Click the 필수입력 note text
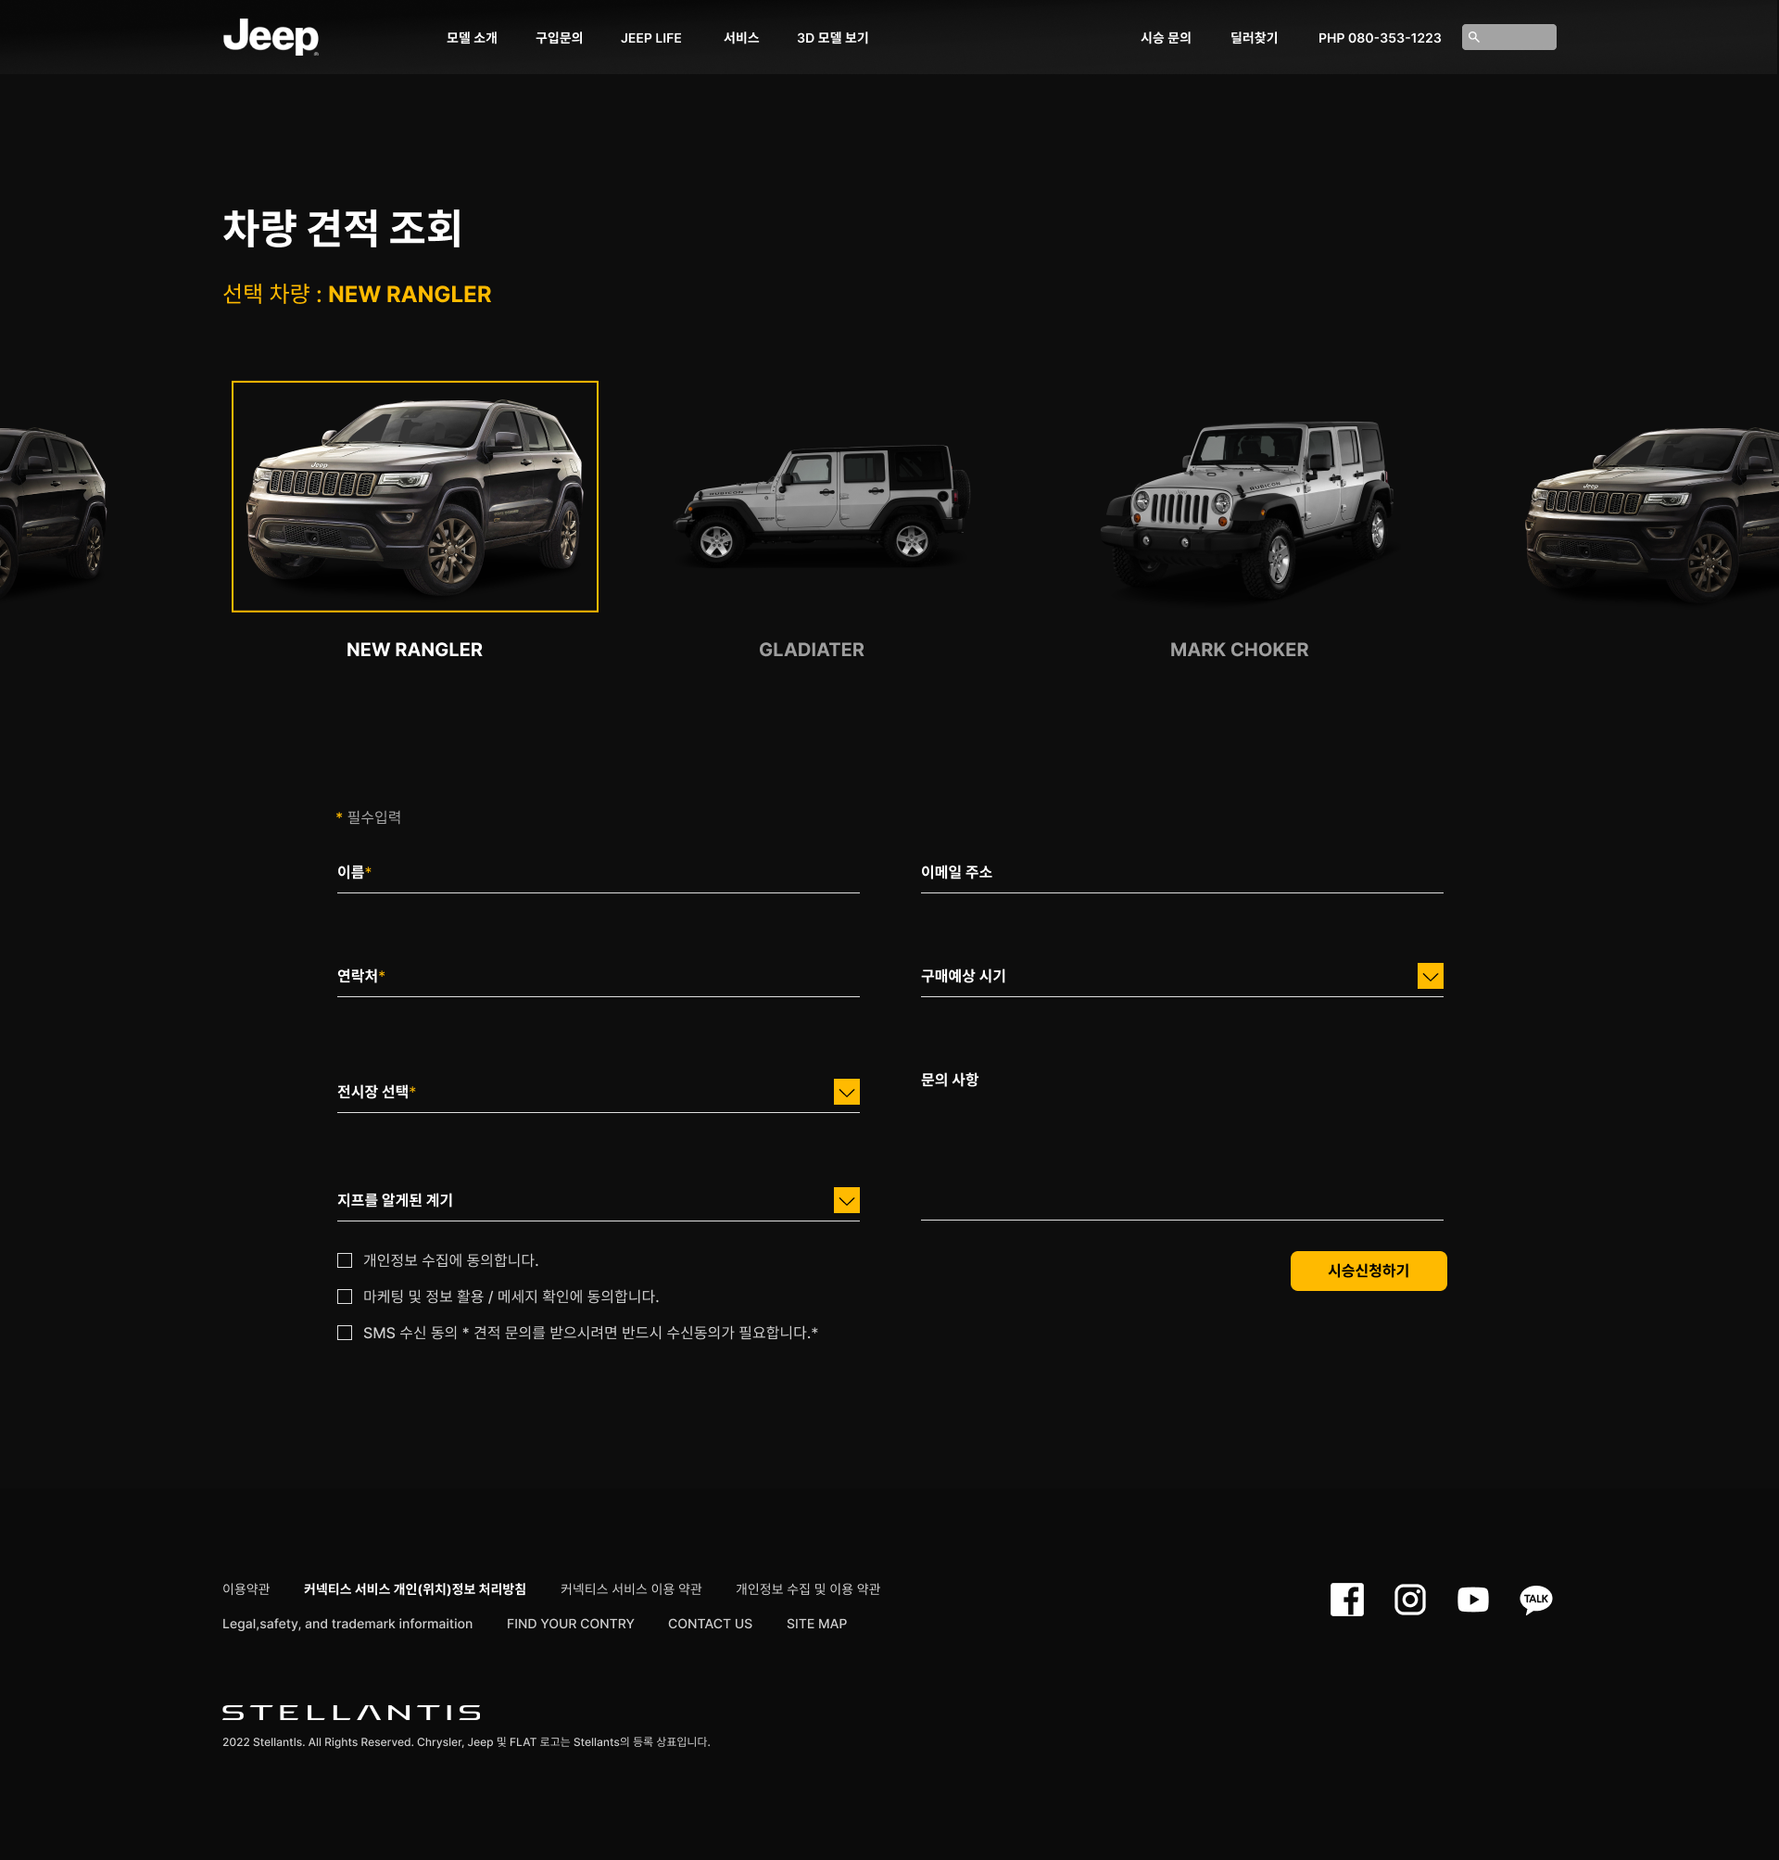Image resolution: width=1779 pixels, height=1860 pixels. coord(369,817)
